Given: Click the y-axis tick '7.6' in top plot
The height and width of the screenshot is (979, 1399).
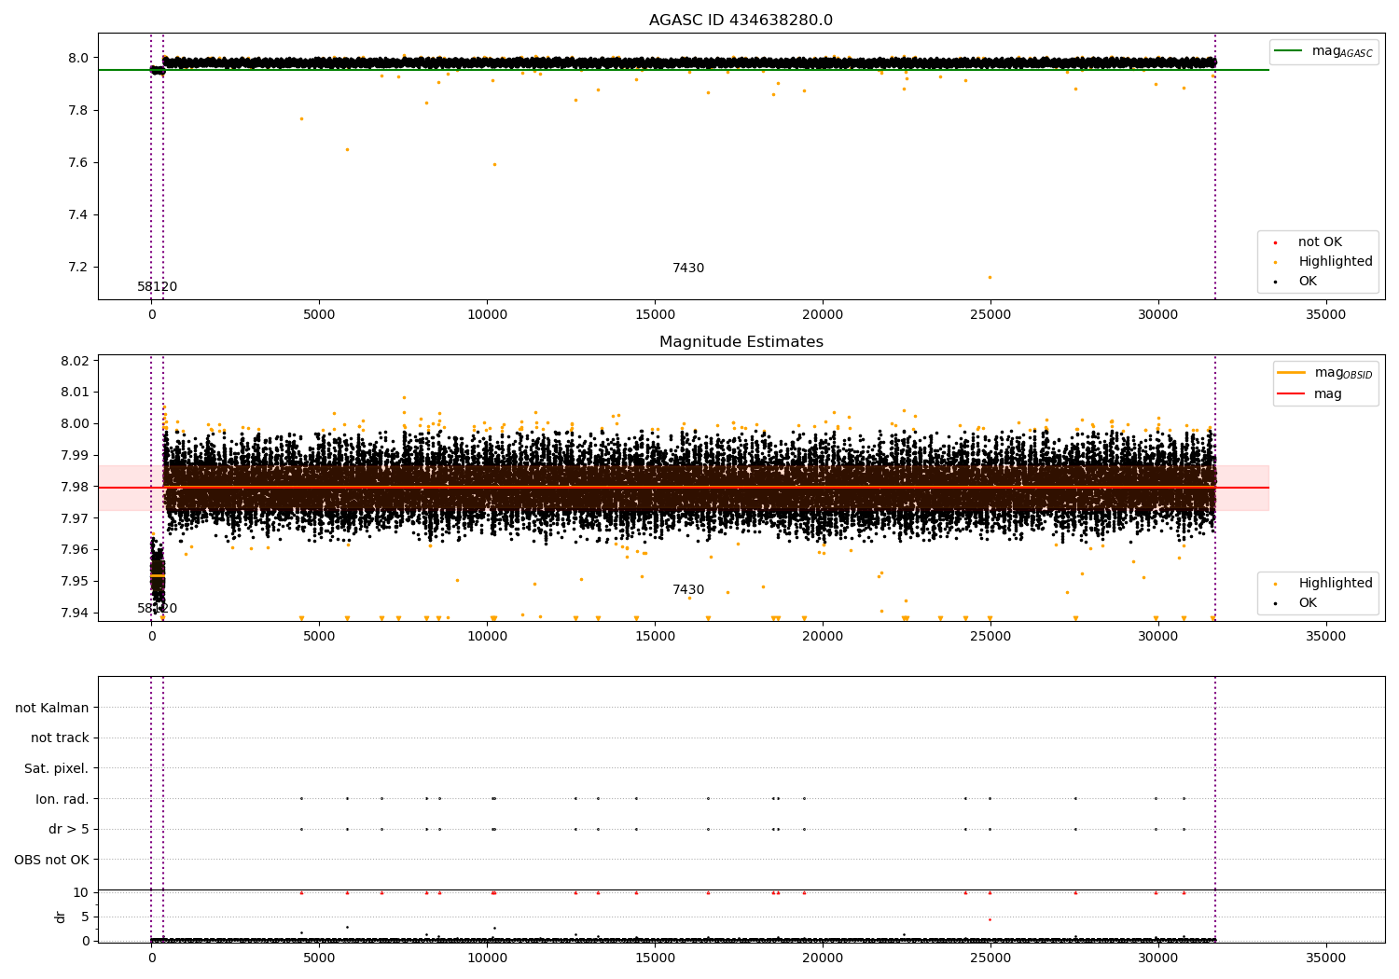Looking at the screenshot, I should tap(78, 162).
